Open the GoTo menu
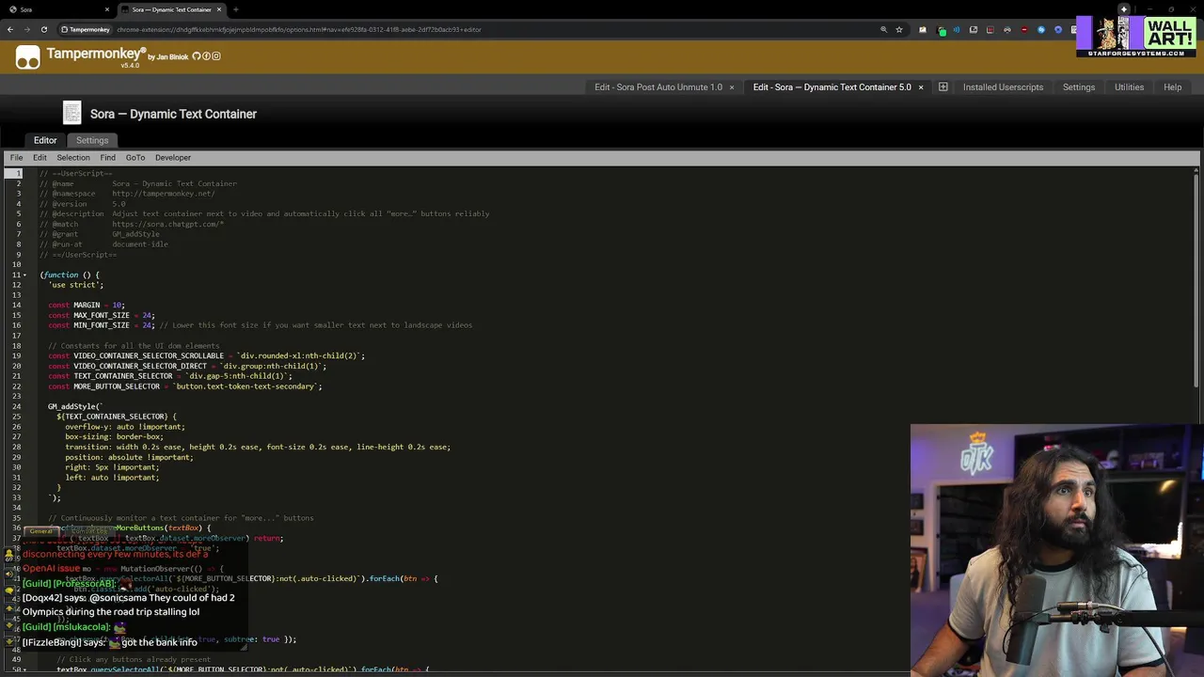 135,157
